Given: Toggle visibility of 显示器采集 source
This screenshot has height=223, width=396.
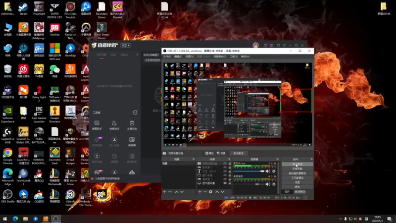Looking at the screenshot, I should coord(225,183).
